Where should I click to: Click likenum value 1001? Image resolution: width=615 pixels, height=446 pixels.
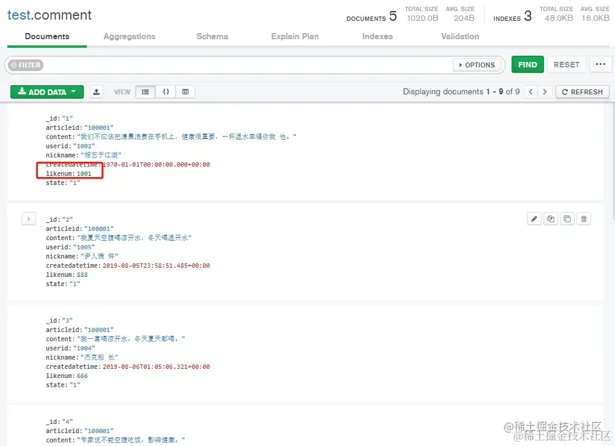click(x=84, y=173)
